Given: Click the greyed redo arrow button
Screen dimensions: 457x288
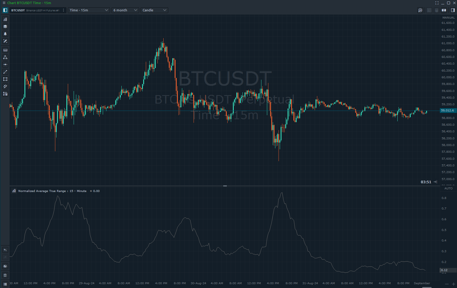Looking at the screenshot, I should 5,257.
